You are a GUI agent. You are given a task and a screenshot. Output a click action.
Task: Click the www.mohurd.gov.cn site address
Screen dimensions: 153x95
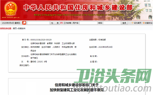pos(10,17)
